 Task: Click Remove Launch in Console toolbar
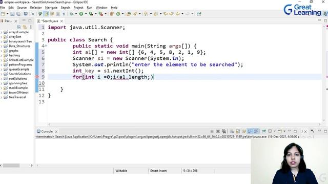tap(218, 131)
